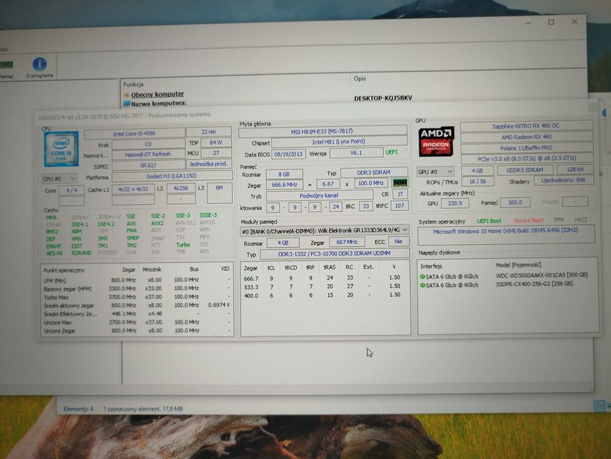Screen dimensions: 611x459
Task: Click the WDC WD5000AAKX drive entry
Action: pyautogui.click(x=542, y=275)
